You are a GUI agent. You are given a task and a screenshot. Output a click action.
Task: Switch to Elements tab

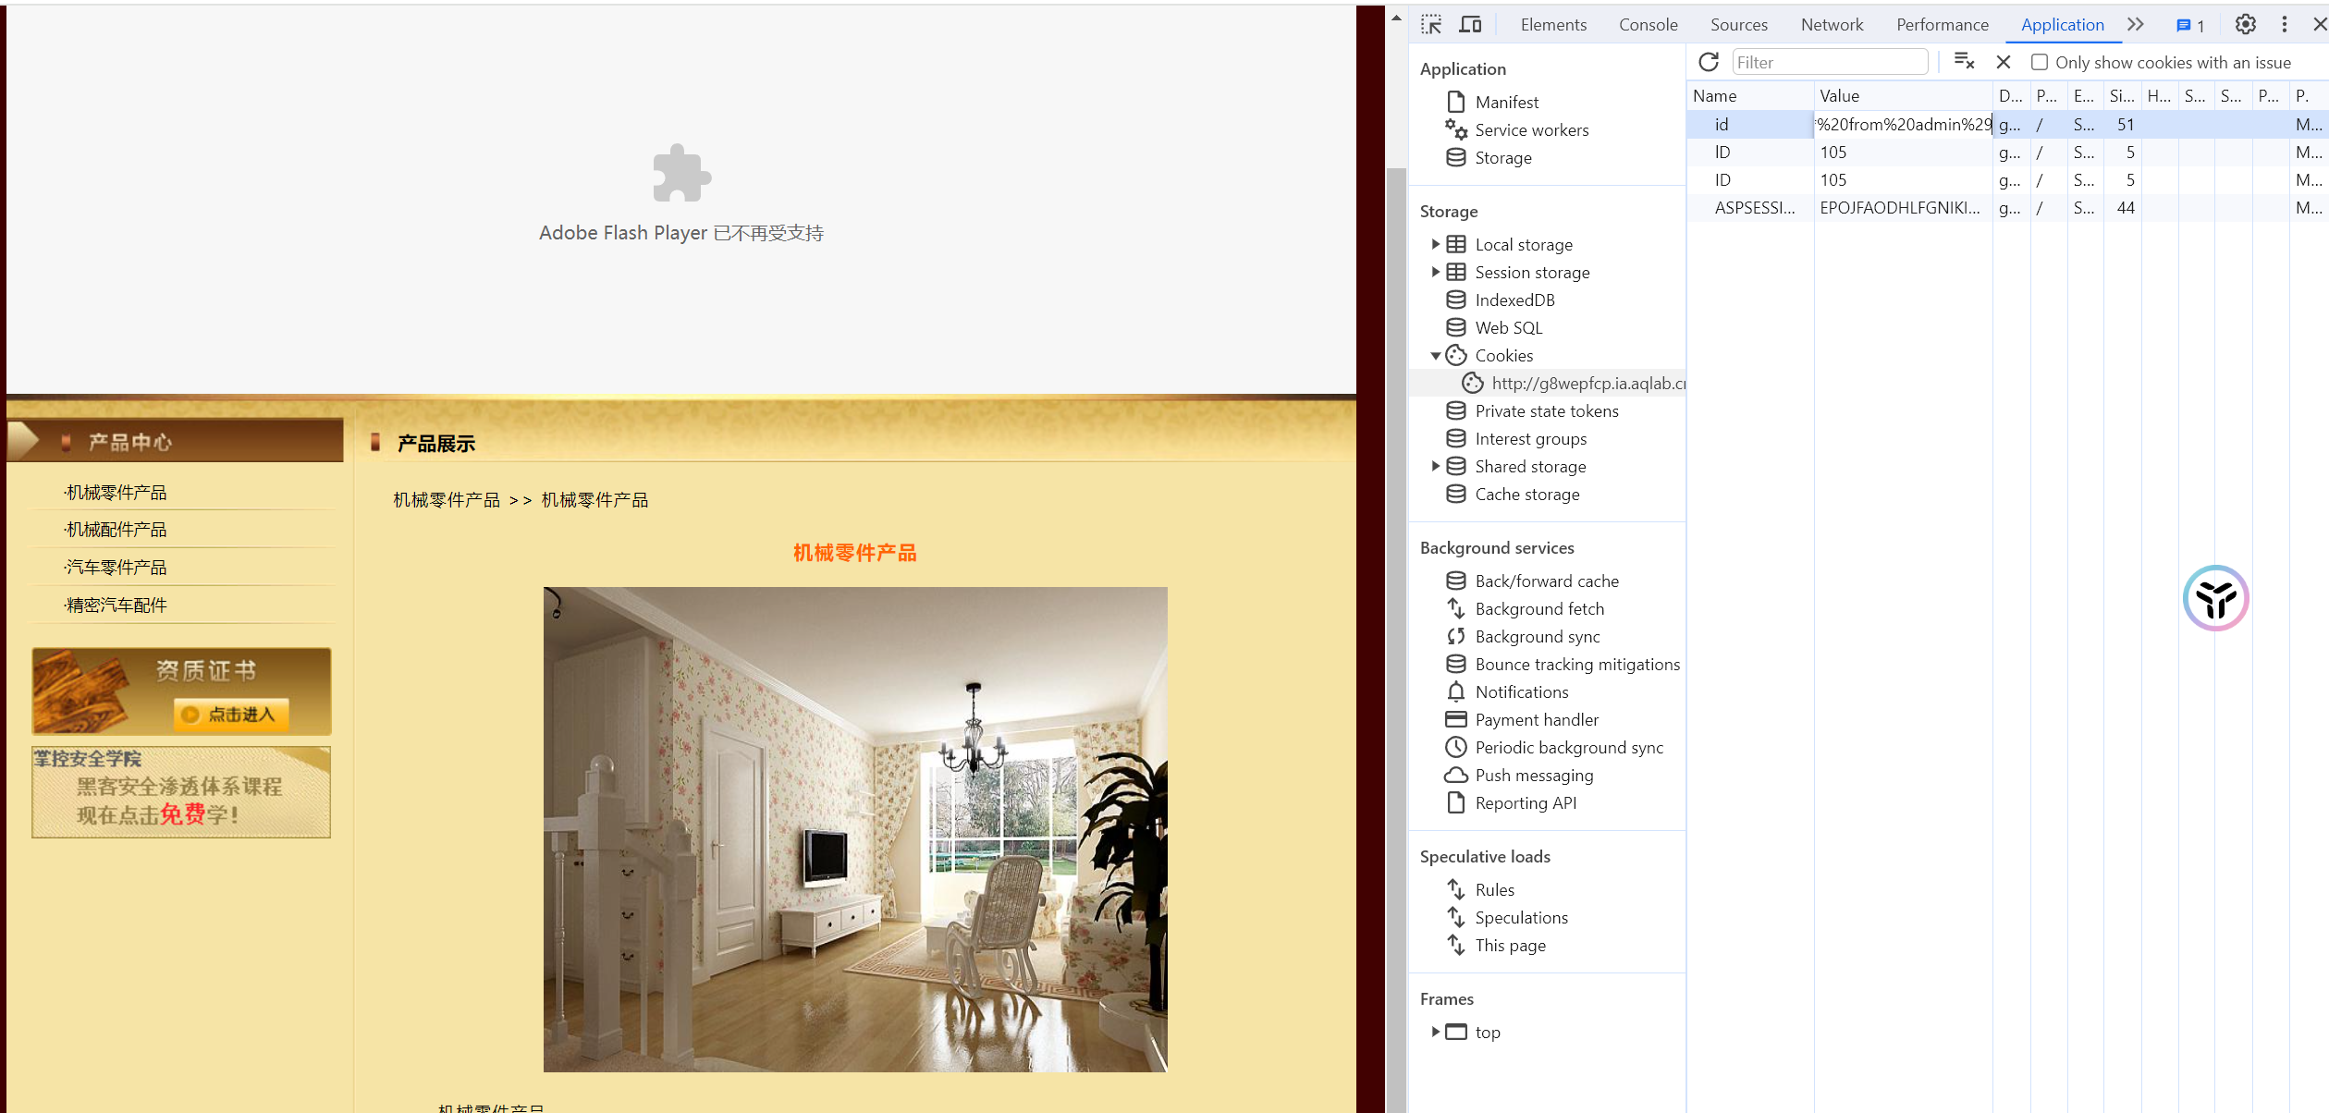click(x=1553, y=25)
